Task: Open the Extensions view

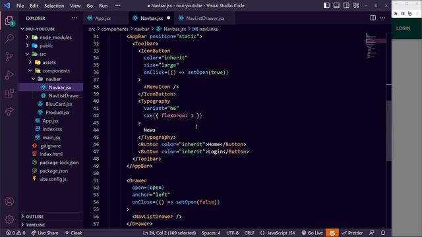Action: tap(9, 93)
